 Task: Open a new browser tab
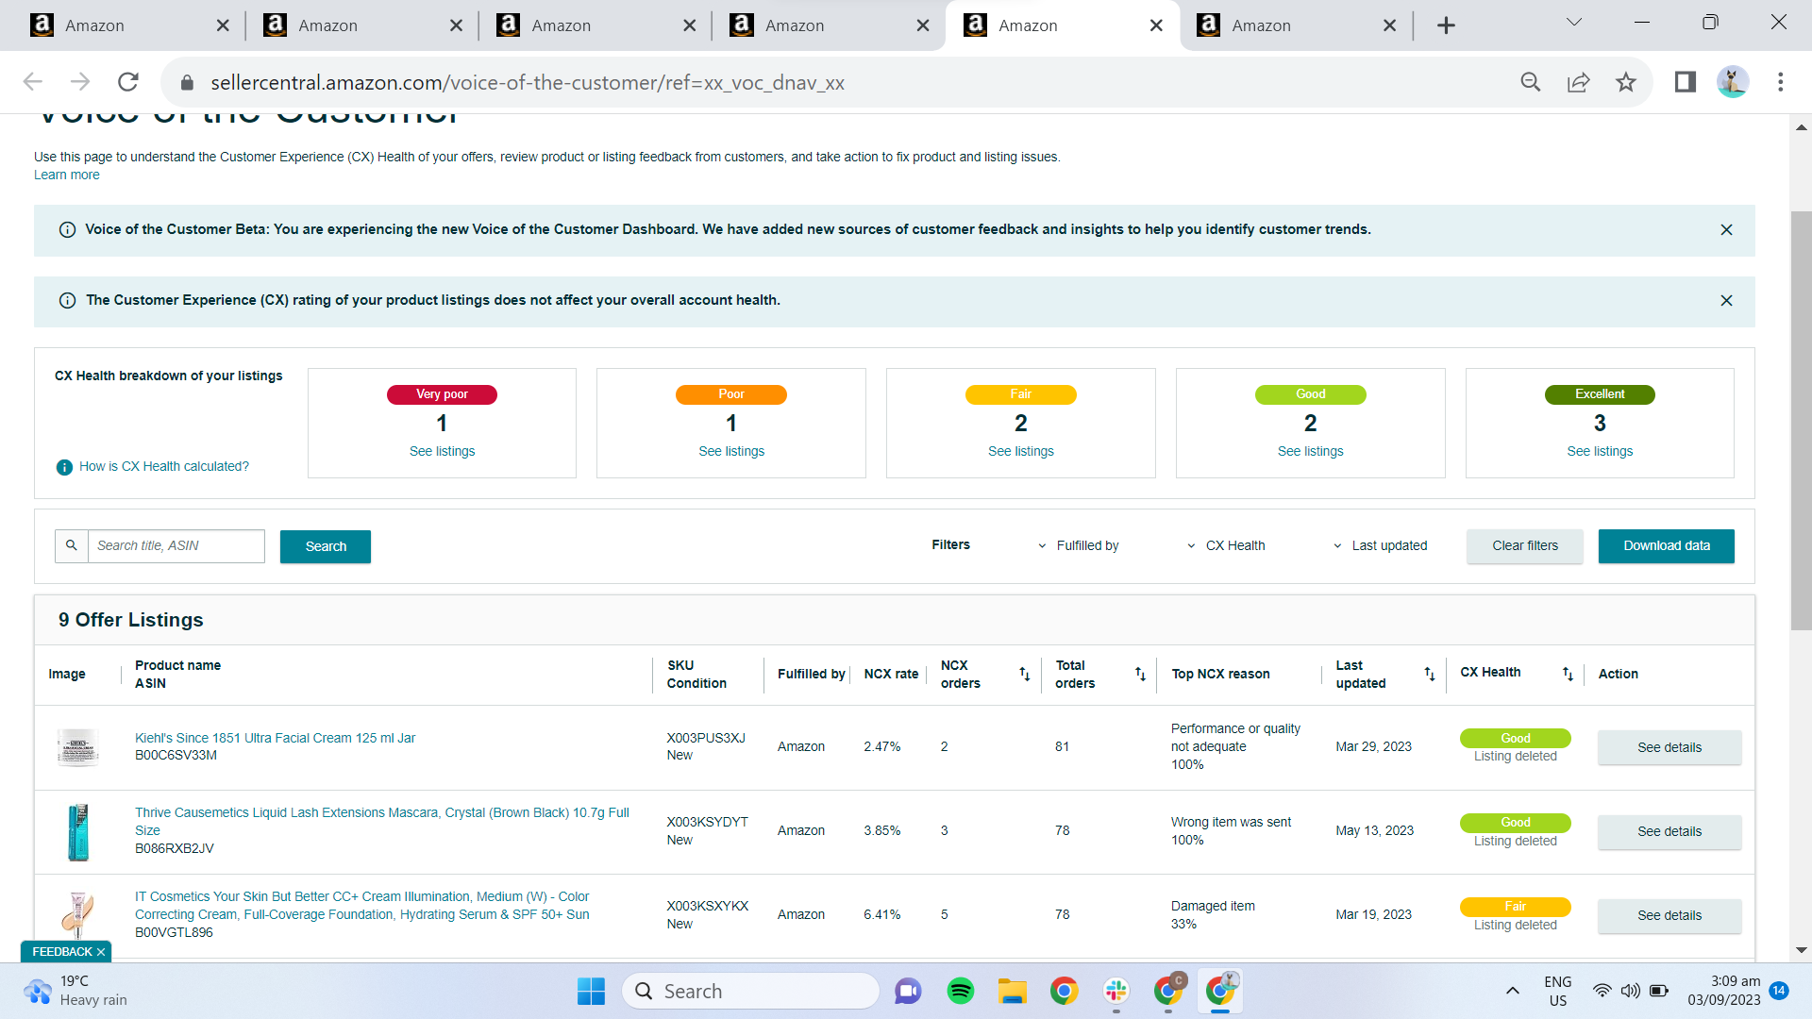[1446, 25]
